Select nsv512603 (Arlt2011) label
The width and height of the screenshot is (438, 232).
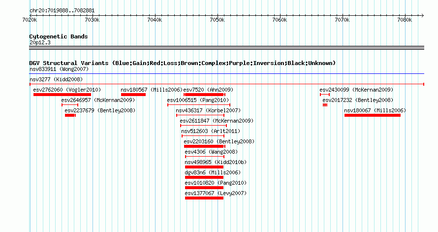[x=211, y=131]
